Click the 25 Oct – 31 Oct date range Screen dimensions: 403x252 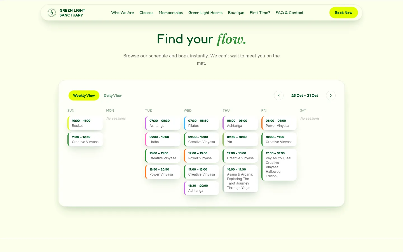pos(305,95)
